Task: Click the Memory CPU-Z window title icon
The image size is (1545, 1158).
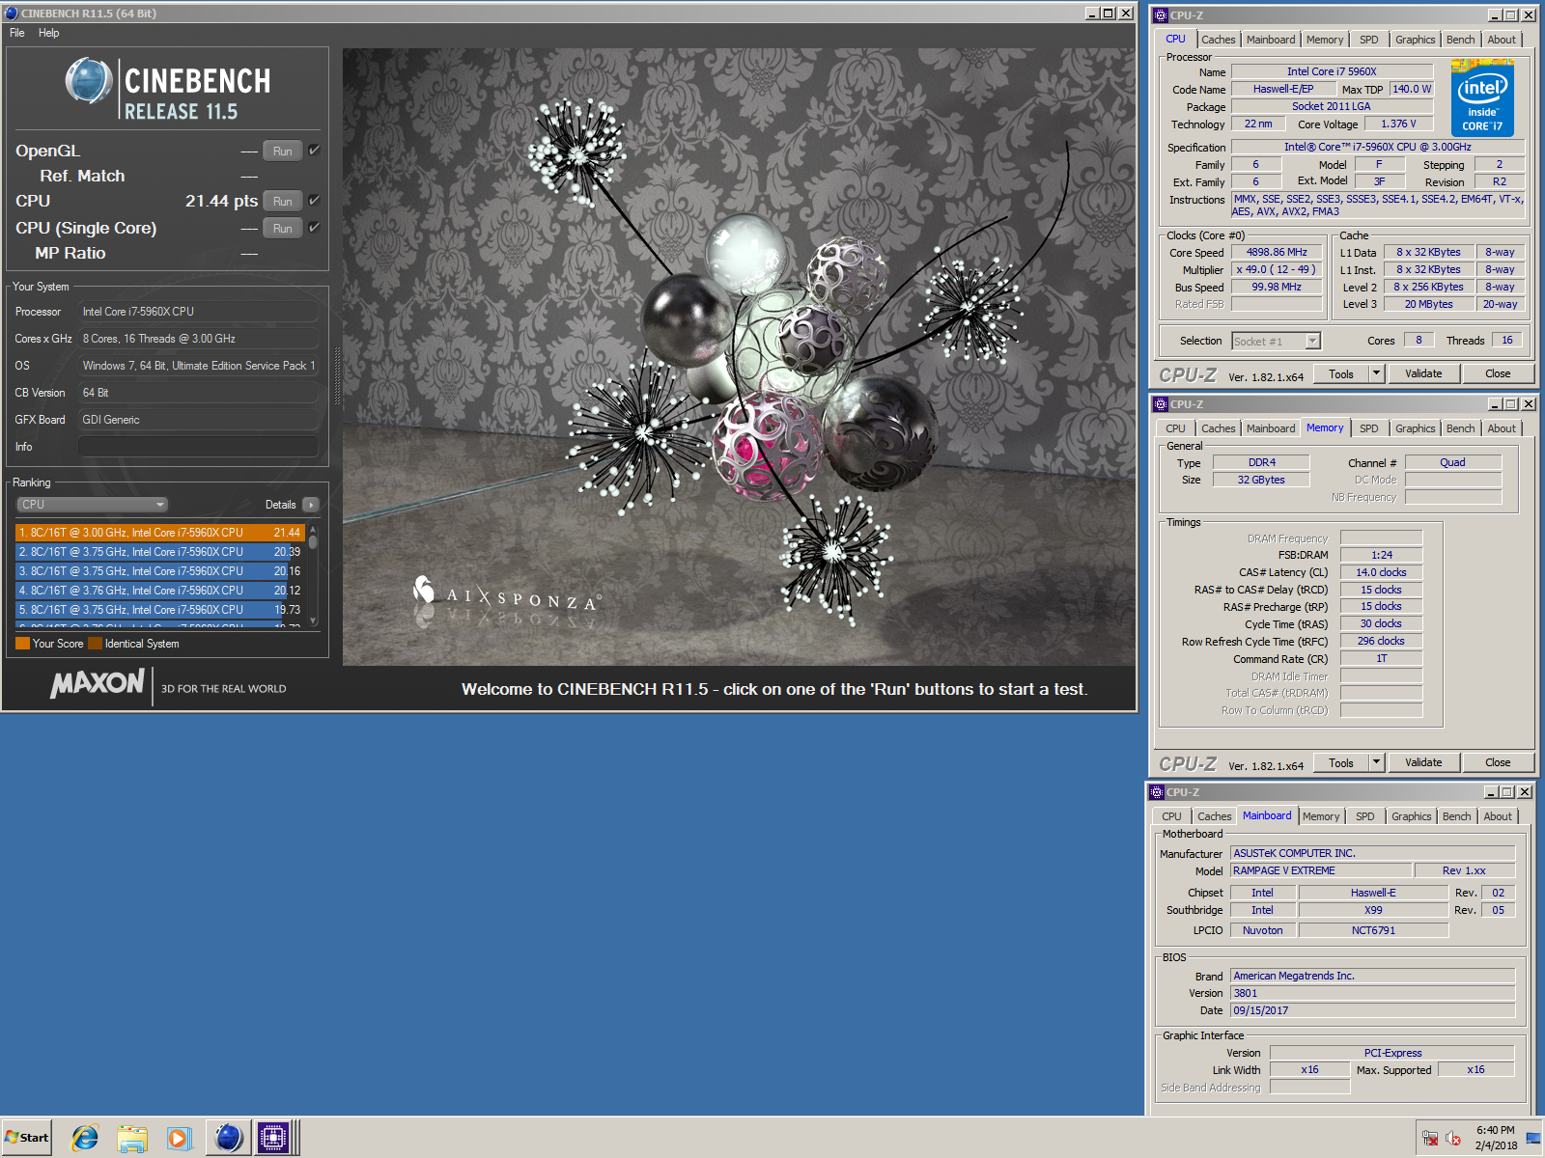Action: coord(1161,404)
